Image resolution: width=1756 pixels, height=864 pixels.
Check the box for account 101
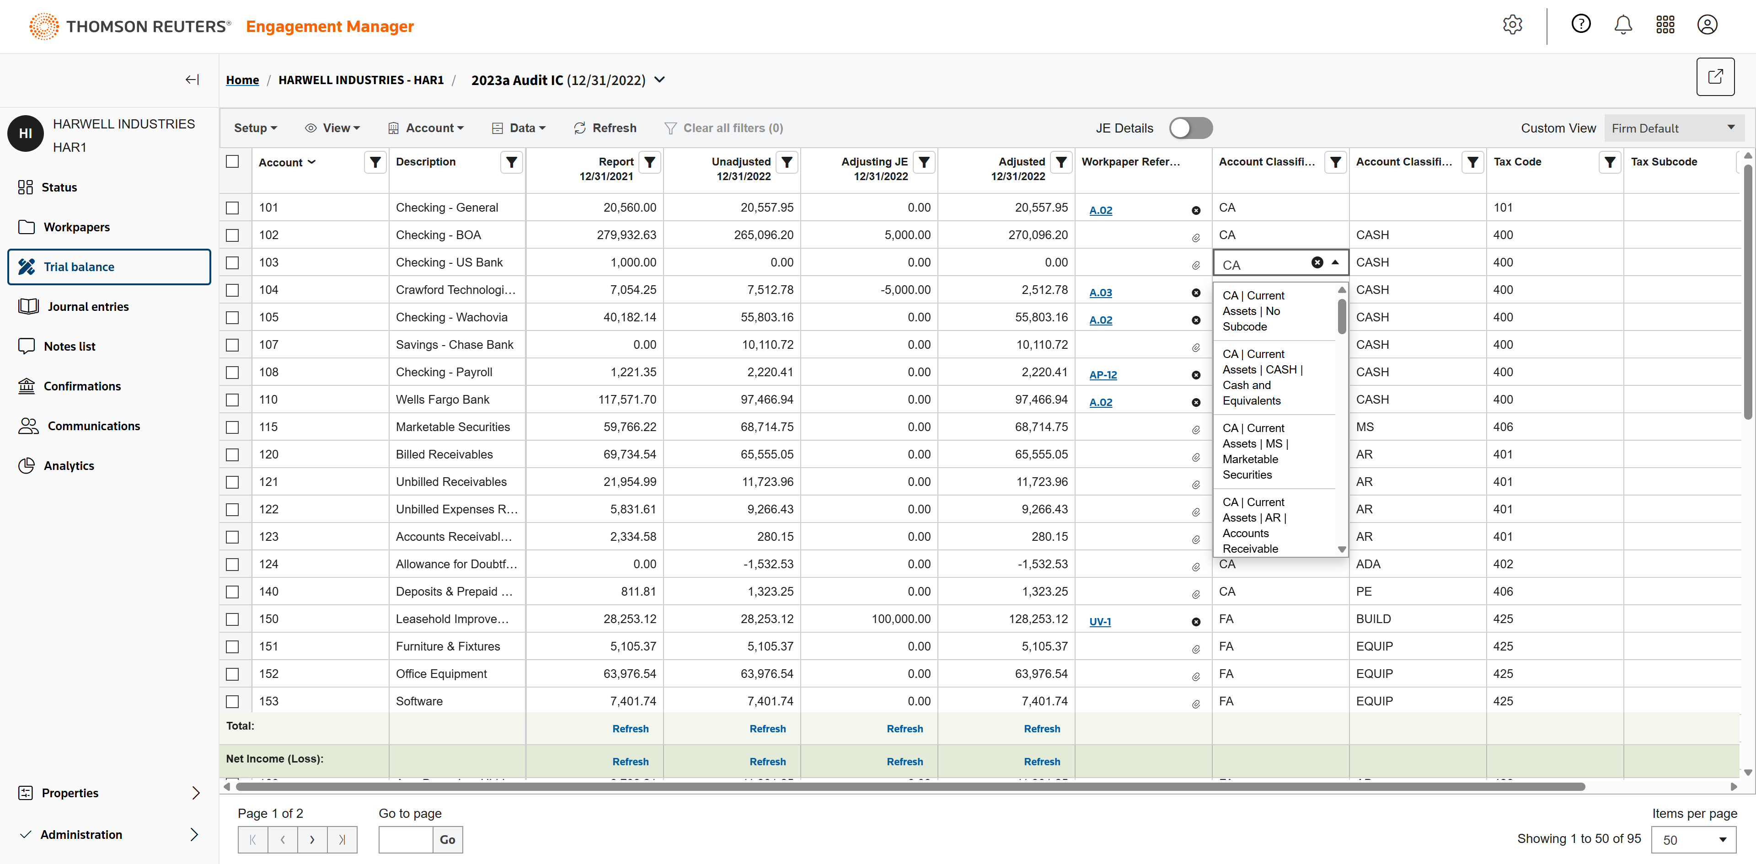(x=232, y=208)
